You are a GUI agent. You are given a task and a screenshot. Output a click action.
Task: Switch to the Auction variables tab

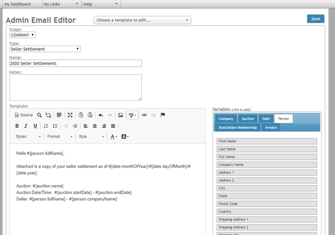(x=248, y=119)
